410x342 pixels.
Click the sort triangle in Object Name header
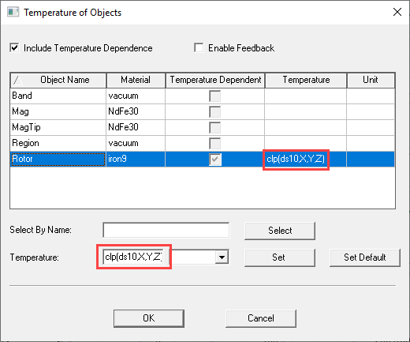(x=18, y=80)
